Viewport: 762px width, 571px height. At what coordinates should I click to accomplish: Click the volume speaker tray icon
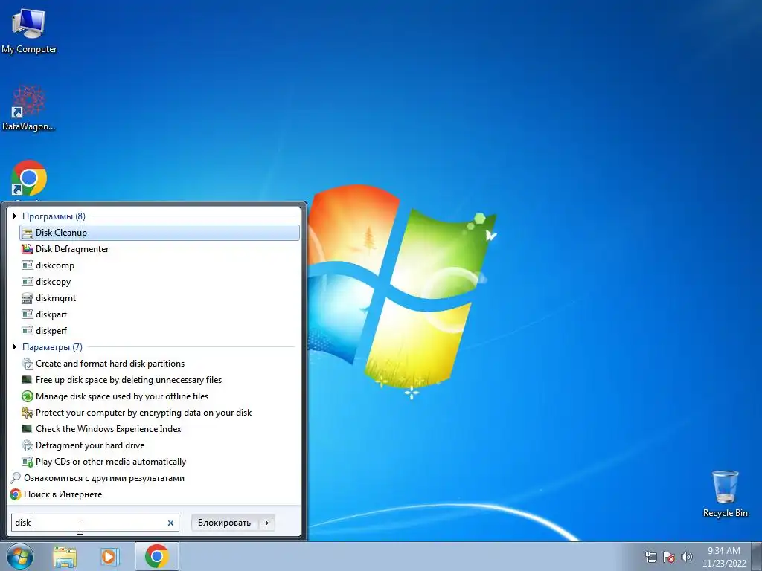point(687,557)
